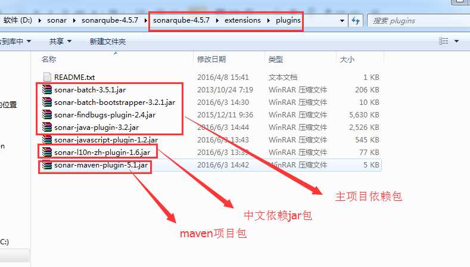Focus the 搜索 plugins search box

coord(419,21)
